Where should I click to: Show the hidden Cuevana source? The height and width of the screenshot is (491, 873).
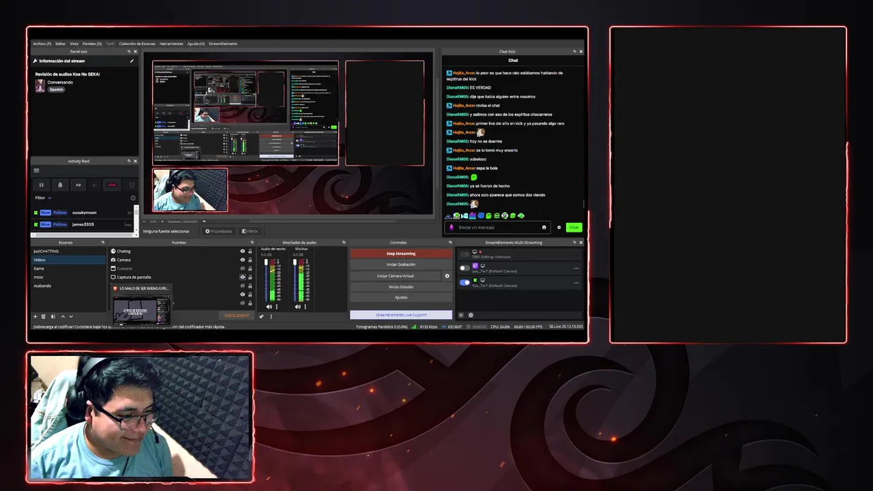242,269
